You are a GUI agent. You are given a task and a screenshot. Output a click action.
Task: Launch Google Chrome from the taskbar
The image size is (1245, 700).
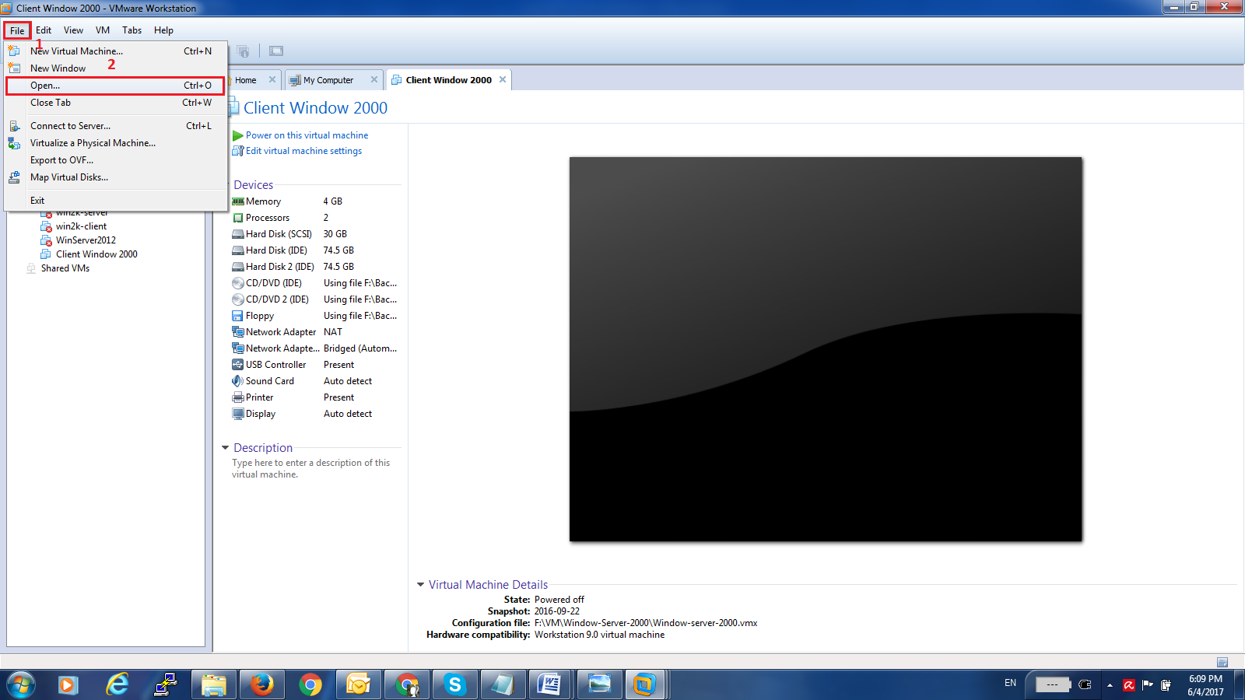310,684
